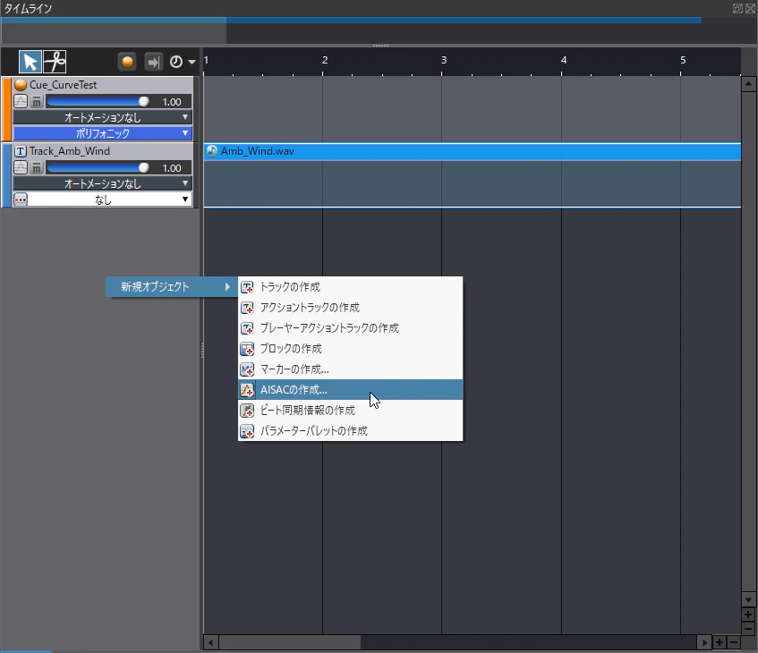Zoom out horizontally with the minus button
This screenshot has height=653, width=758.
click(x=733, y=642)
